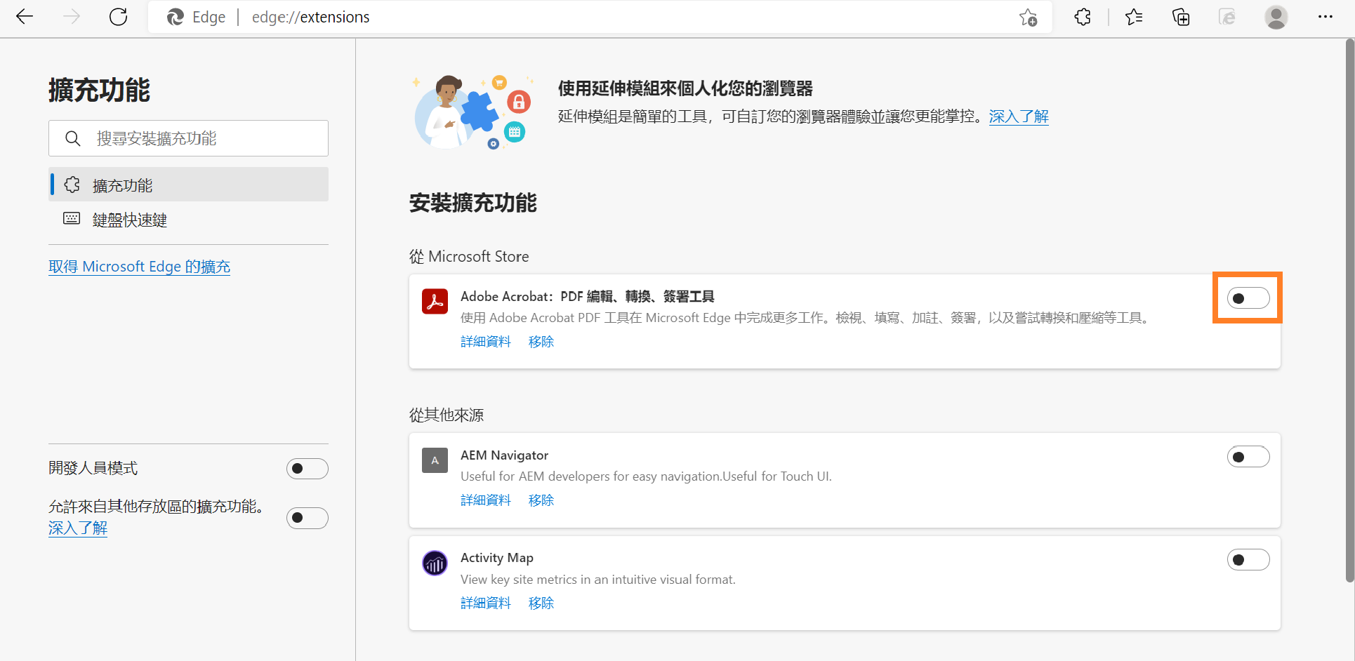
Task: Open the Edge settings menu via ellipsis
Action: pos(1326,16)
